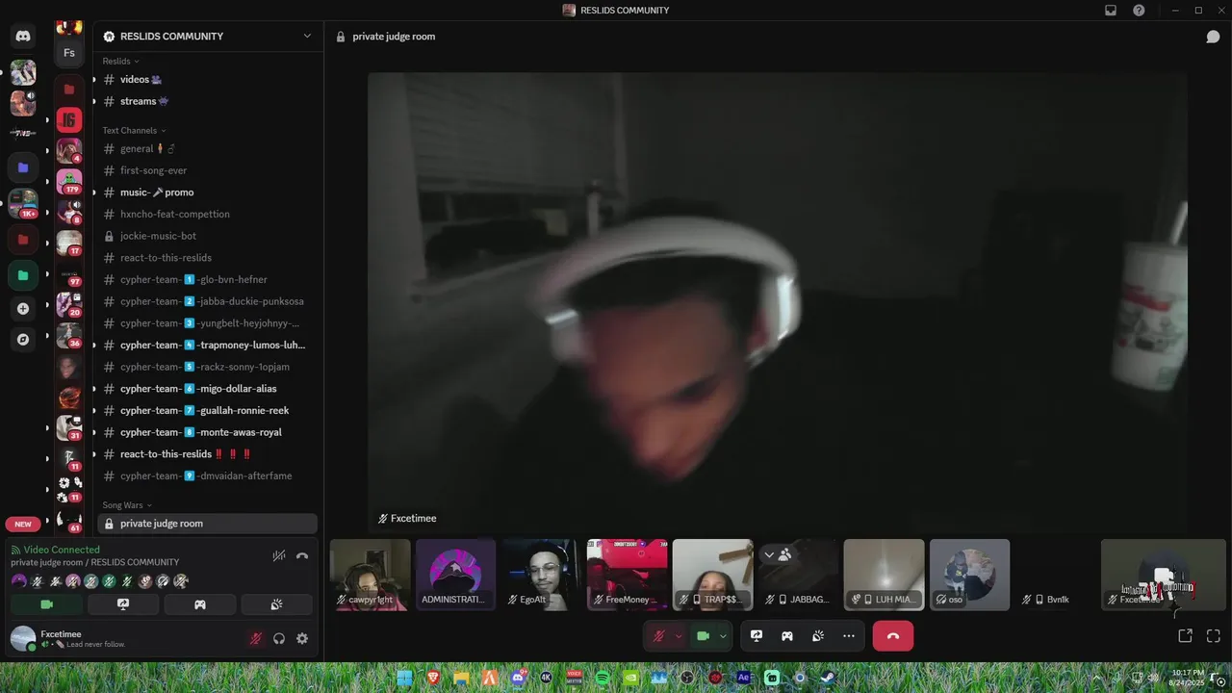
Task: Select the private judge room voice channel
Action: (207, 524)
